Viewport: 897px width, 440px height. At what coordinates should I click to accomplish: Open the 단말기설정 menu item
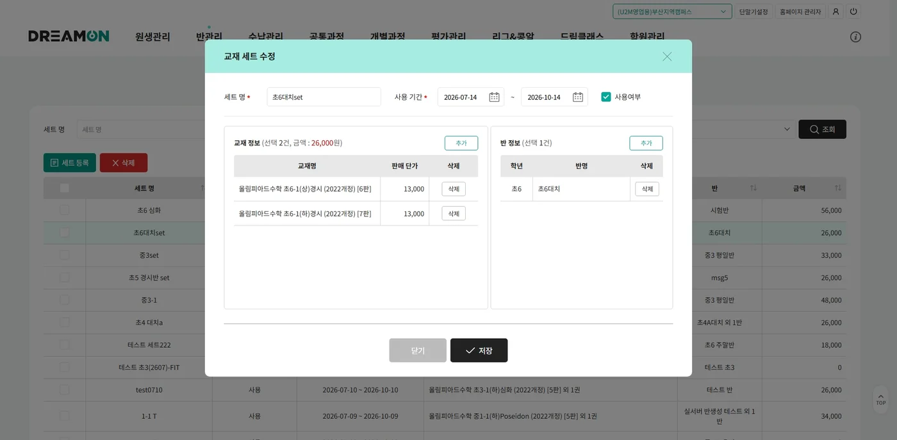(753, 12)
